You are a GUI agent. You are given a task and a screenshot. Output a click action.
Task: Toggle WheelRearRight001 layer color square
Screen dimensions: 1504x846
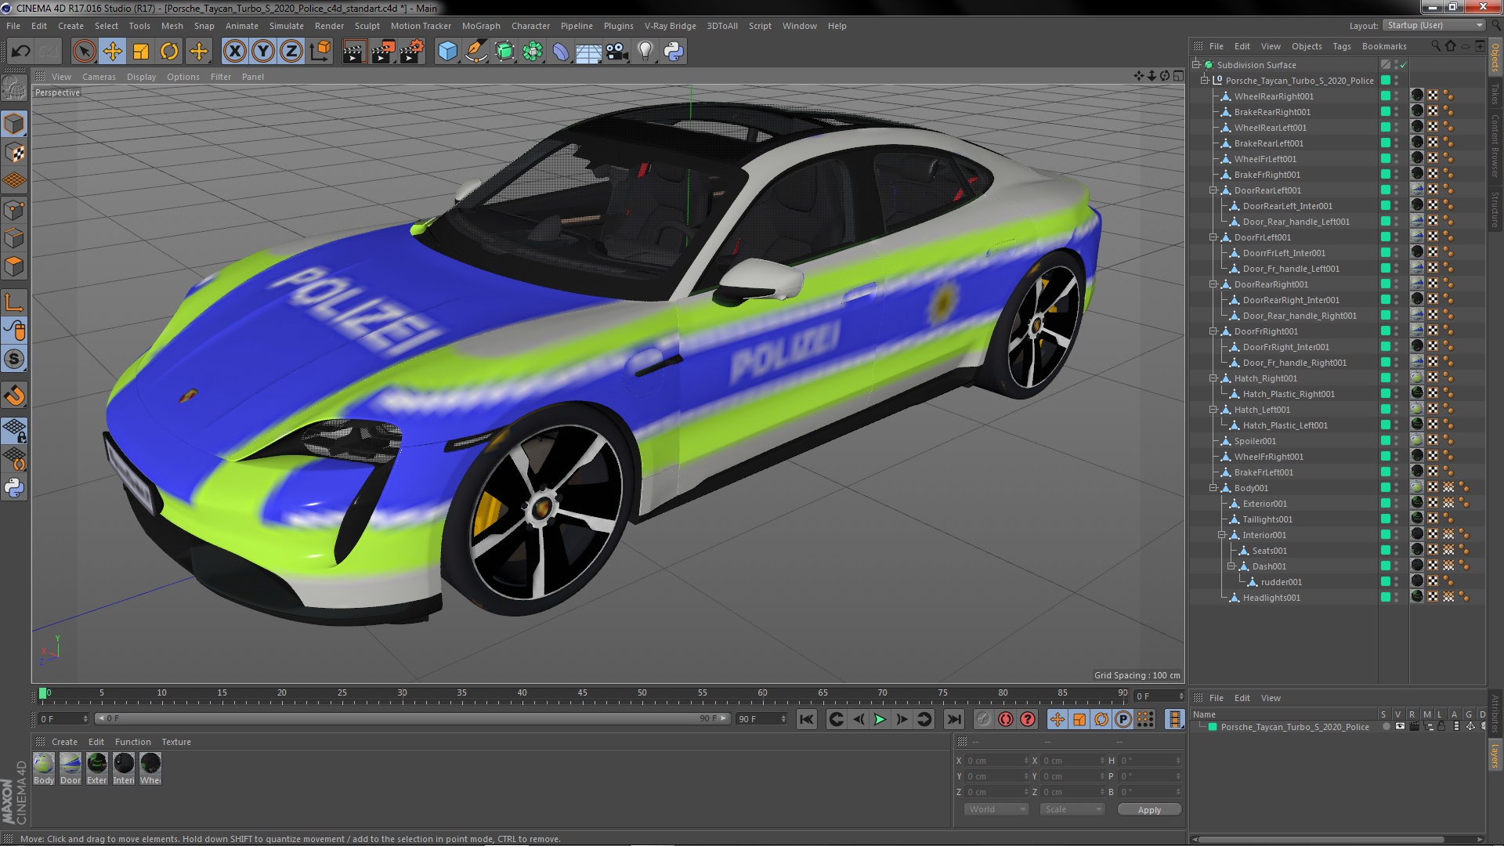tap(1385, 96)
